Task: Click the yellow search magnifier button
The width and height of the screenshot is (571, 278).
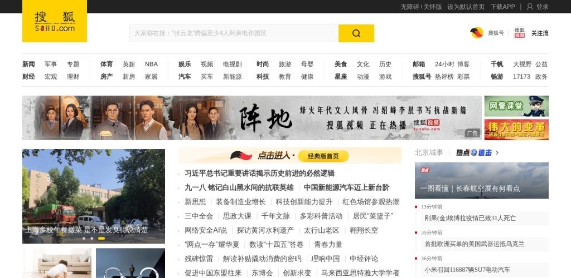Action: 356,33
